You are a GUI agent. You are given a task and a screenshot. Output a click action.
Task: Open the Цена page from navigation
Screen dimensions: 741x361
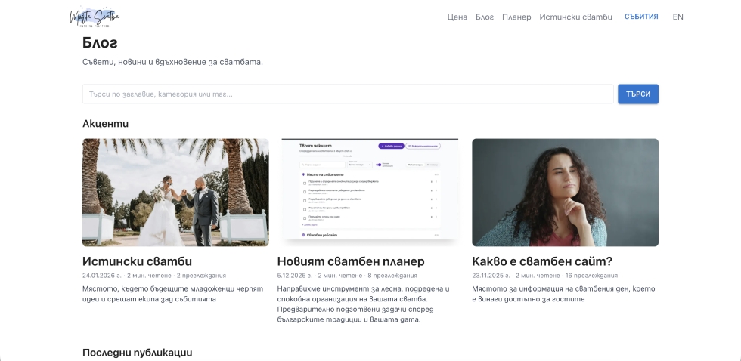point(457,17)
